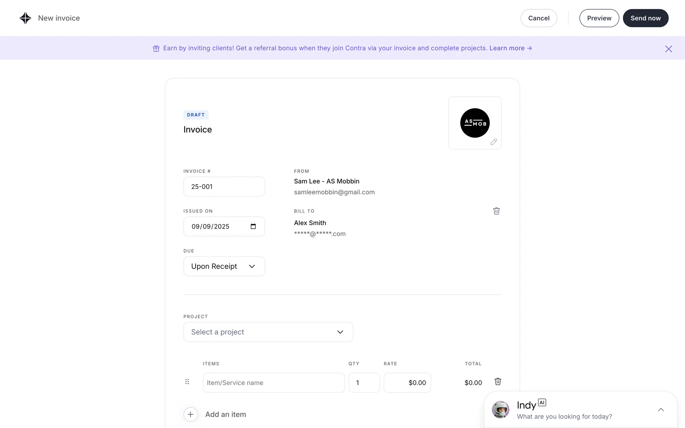Click the Indy AI avatar
Viewport: 685px width, 428px height.
[500, 409]
